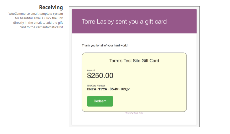Click the small Amount label
Viewport: 230px width, 134px height.
tap(91, 70)
